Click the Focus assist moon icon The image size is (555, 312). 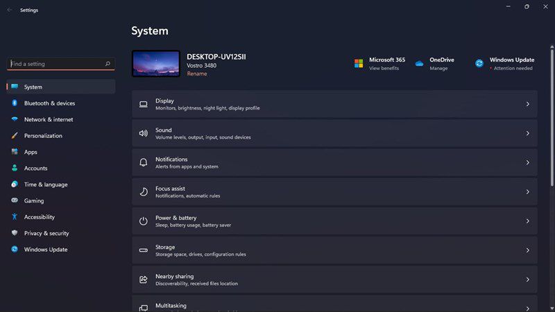tap(144, 192)
